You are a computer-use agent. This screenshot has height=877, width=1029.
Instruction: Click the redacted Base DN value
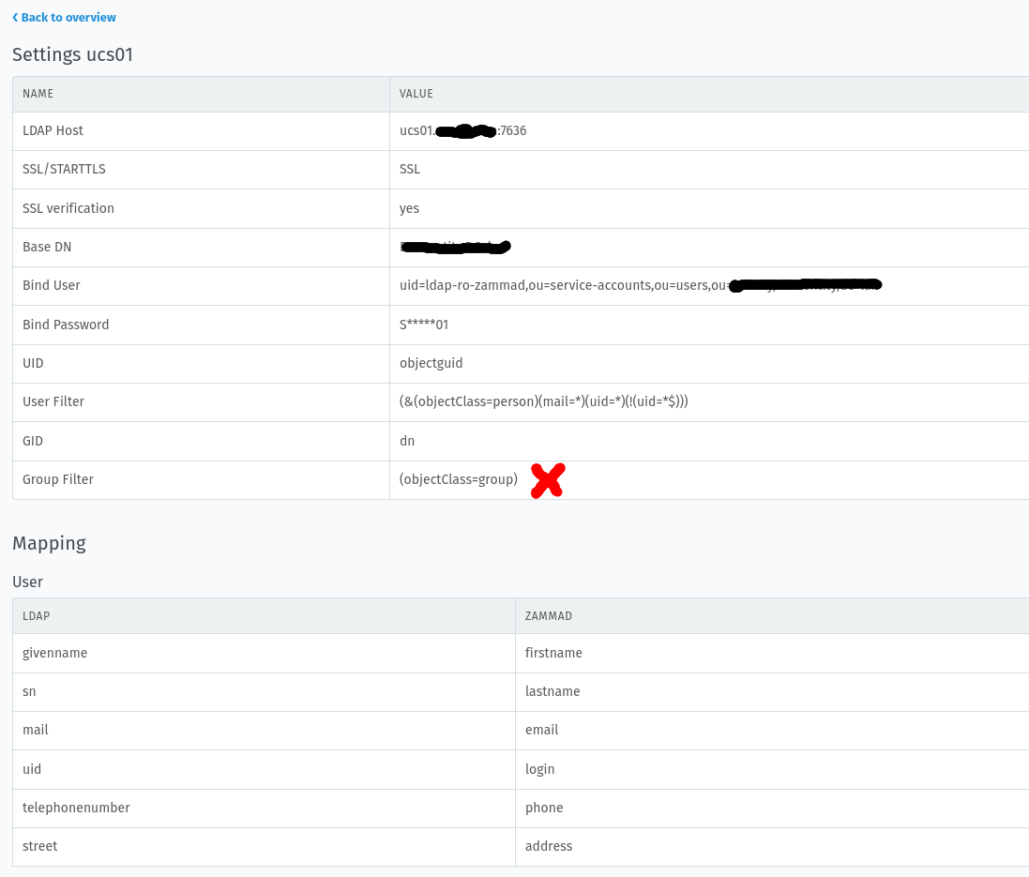[455, 248]
